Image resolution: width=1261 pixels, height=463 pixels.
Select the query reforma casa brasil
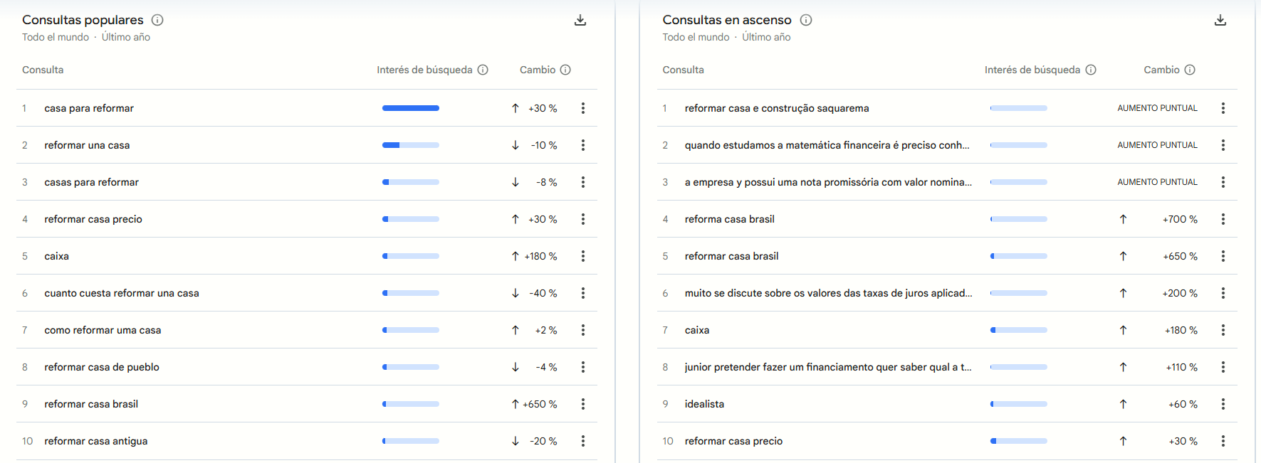730,219
